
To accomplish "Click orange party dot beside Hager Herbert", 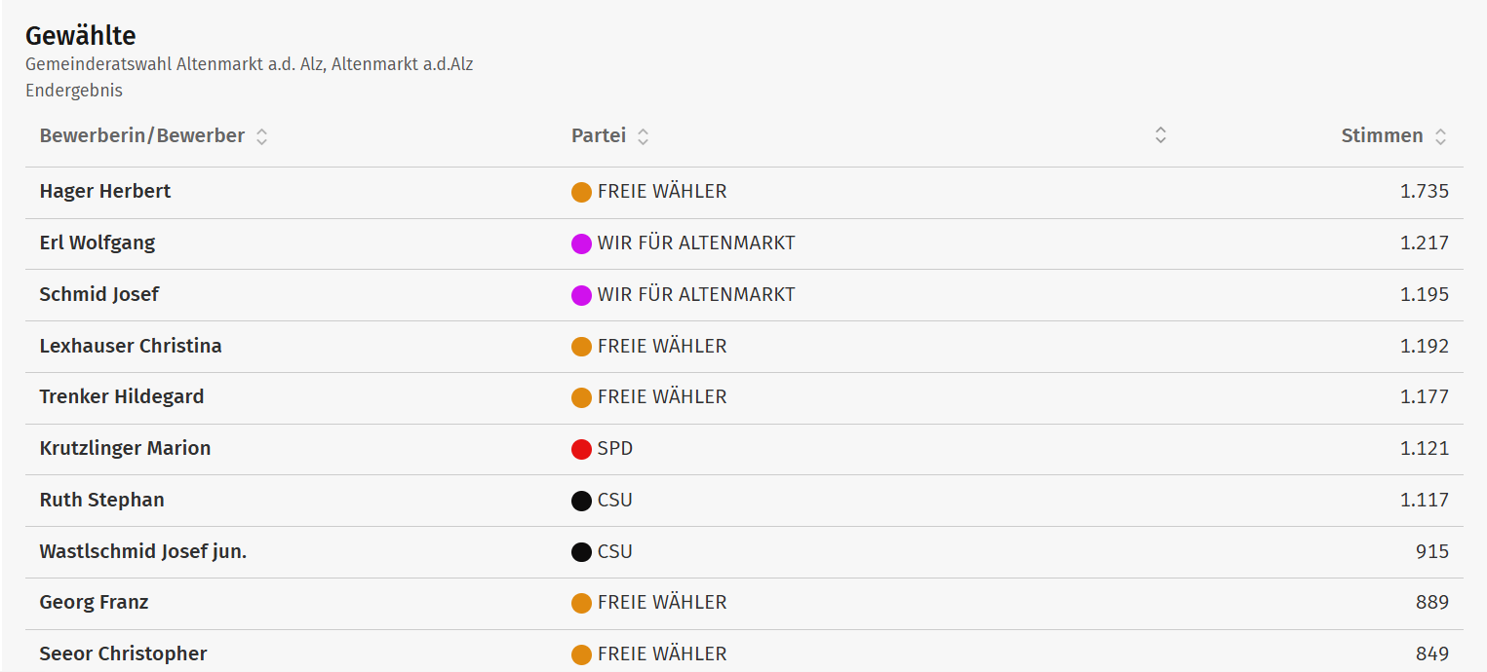I will pyautogui.click(x=581, y=193).
